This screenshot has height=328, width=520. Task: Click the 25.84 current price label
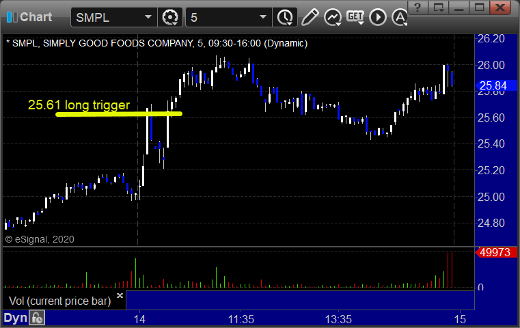[496, 85]
